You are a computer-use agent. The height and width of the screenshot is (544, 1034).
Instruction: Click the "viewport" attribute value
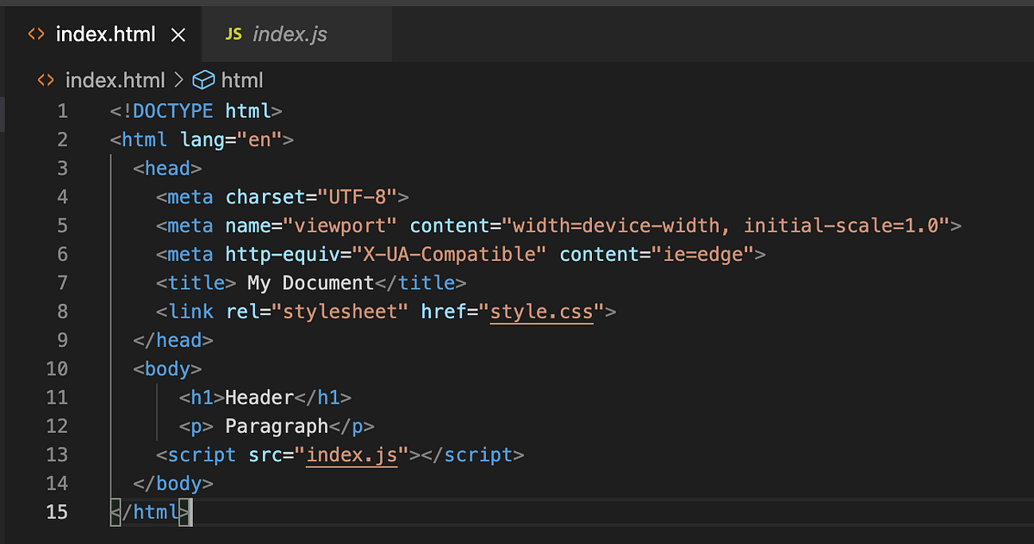pos(340,226)
